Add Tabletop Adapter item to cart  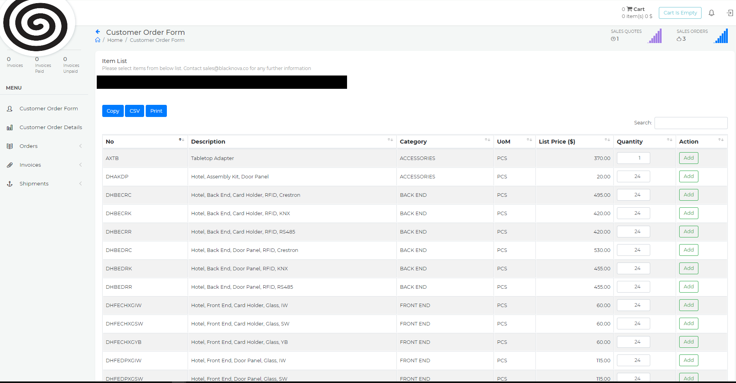pyautogui.click(x=688, y=158)
